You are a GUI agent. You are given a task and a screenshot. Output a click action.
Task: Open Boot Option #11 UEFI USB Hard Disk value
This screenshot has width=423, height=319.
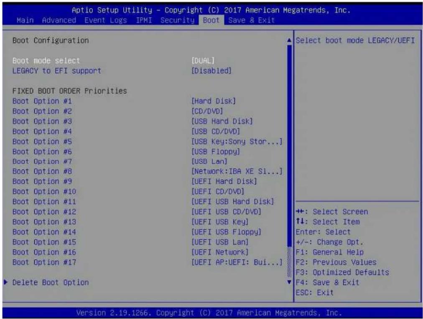[x=232, y=202]
